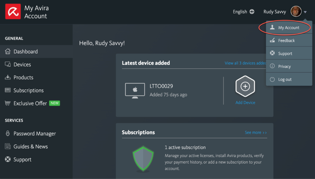315x179 pixels.
Task: Collapse the profile menu by clicking the avatar
Action: [296, 12]
